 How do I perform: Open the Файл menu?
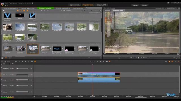click(x=7, y=3)
